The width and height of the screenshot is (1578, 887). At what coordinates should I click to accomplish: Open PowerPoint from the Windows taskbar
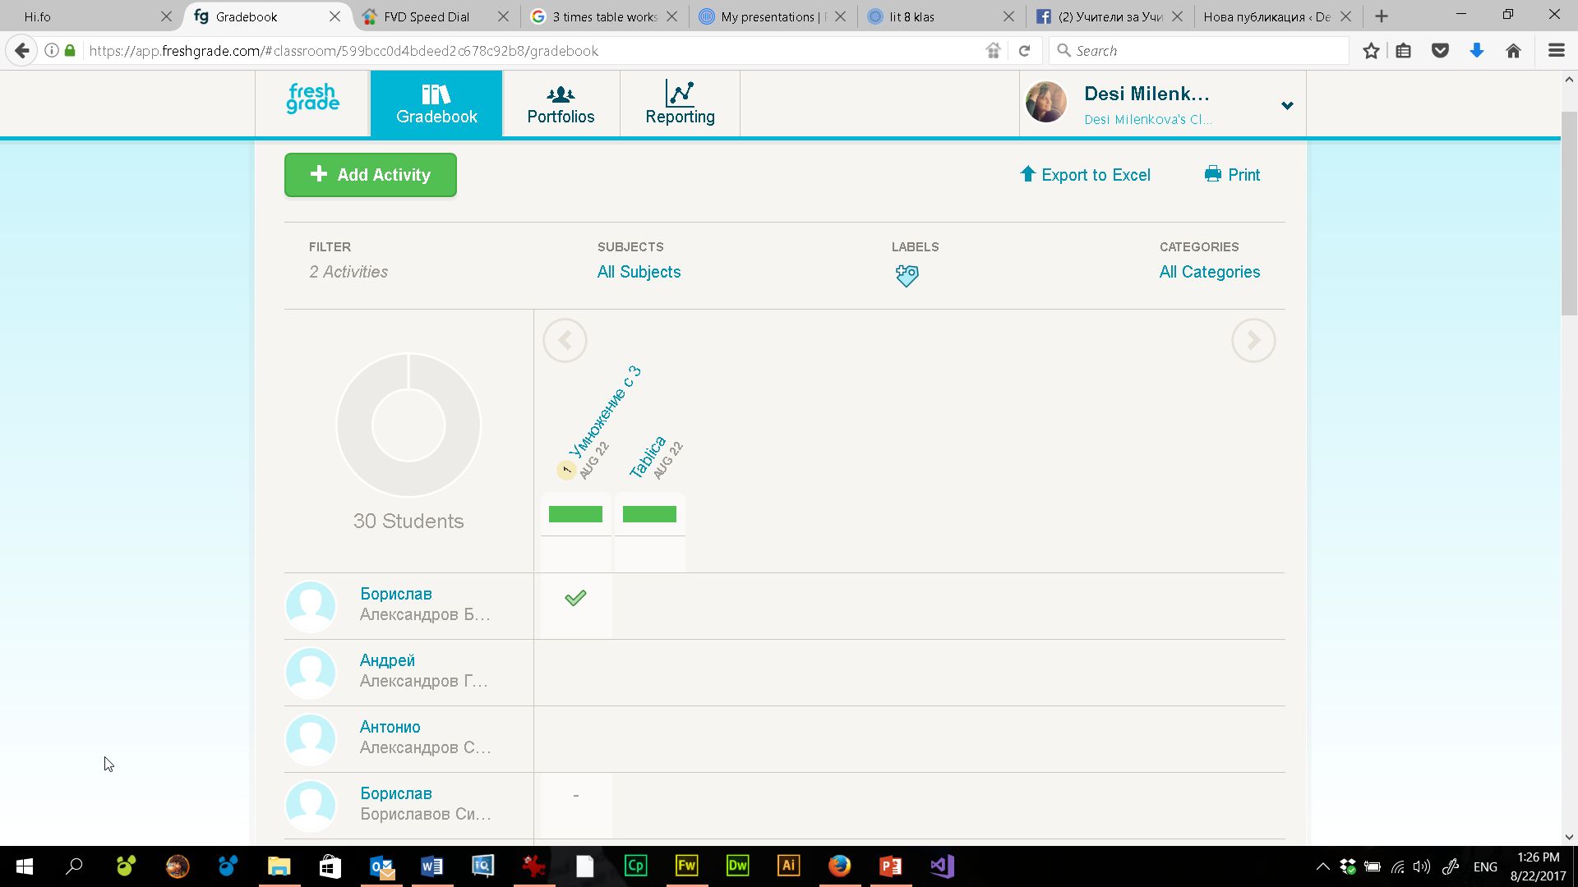point(890,866)
